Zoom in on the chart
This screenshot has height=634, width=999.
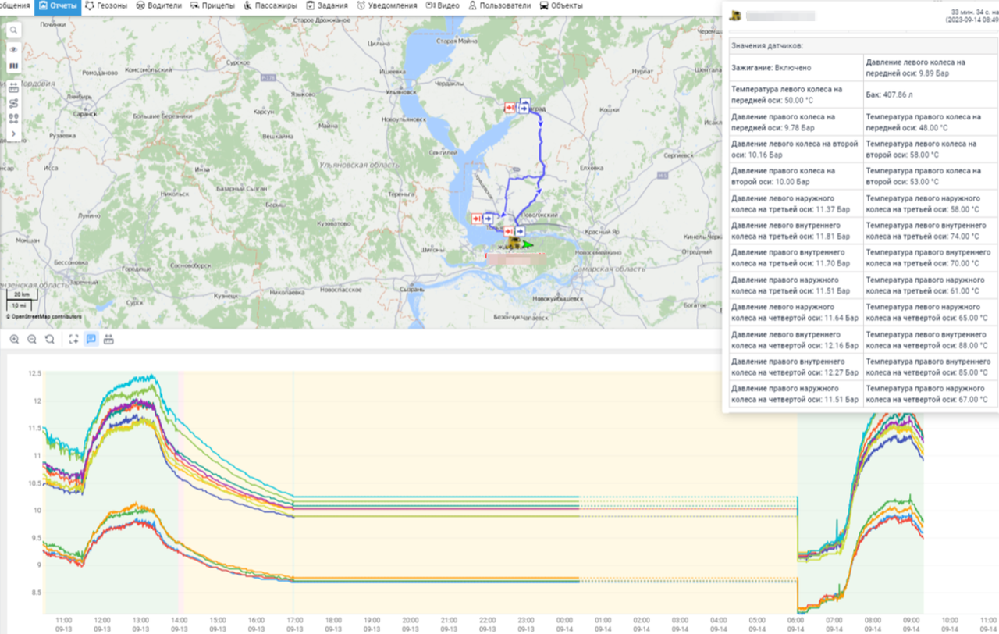coord(15,339)
